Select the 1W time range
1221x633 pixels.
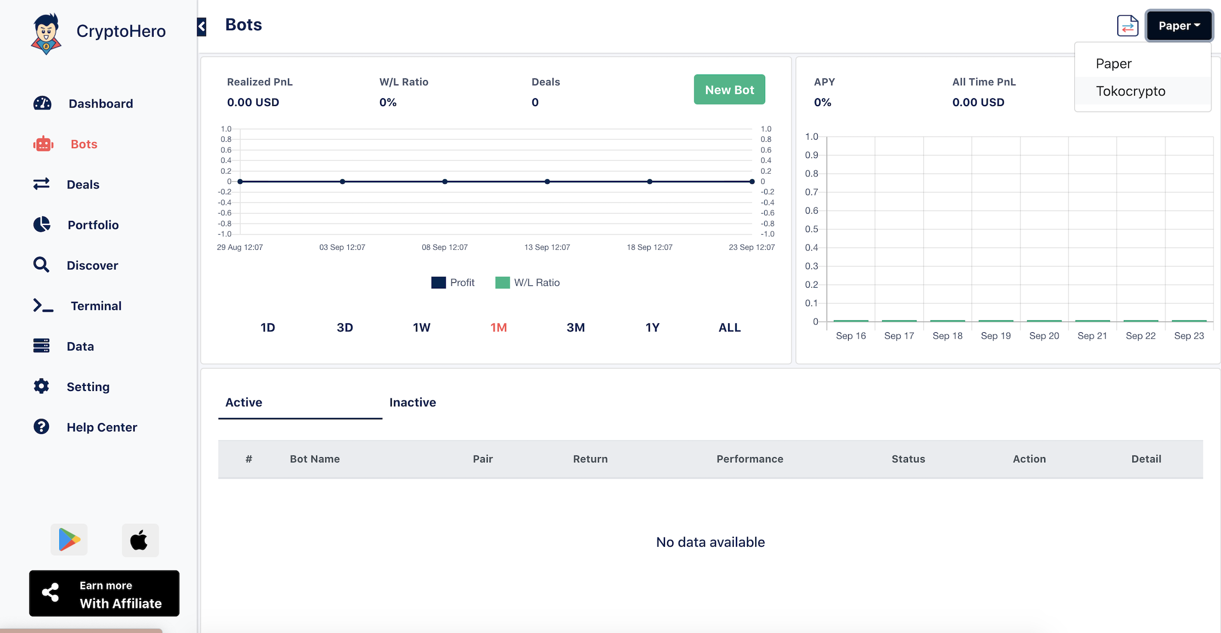[421, 328]
